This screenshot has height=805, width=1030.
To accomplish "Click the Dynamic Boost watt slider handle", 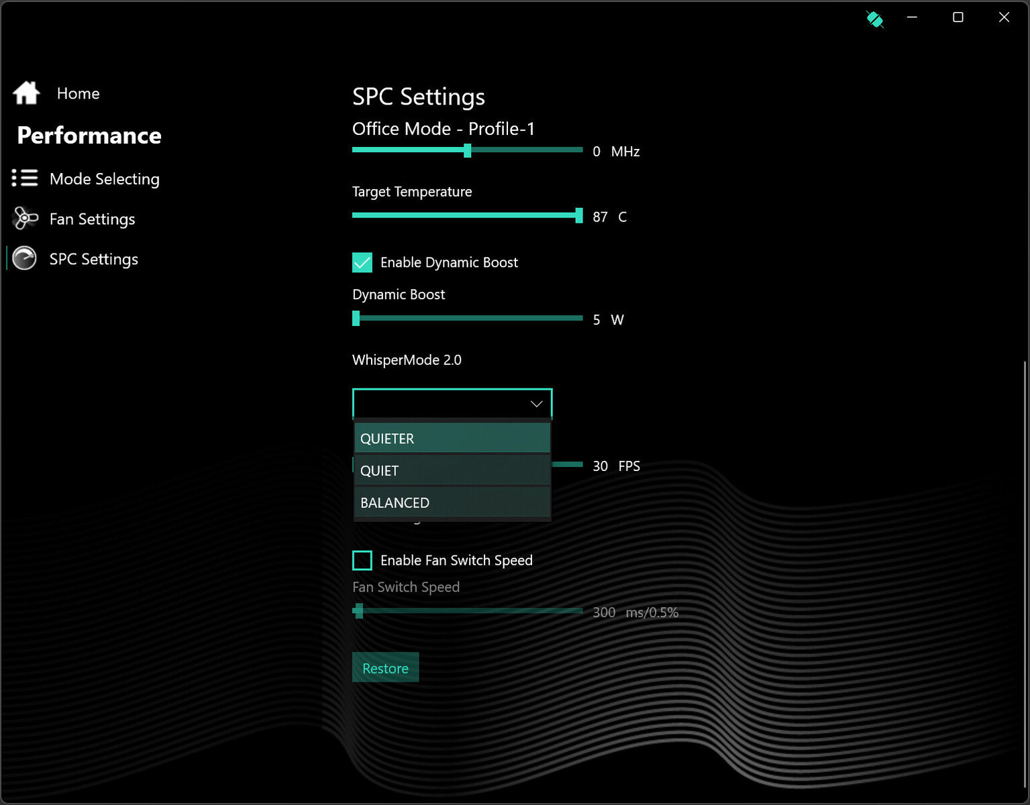I will (x=356, y=319).
